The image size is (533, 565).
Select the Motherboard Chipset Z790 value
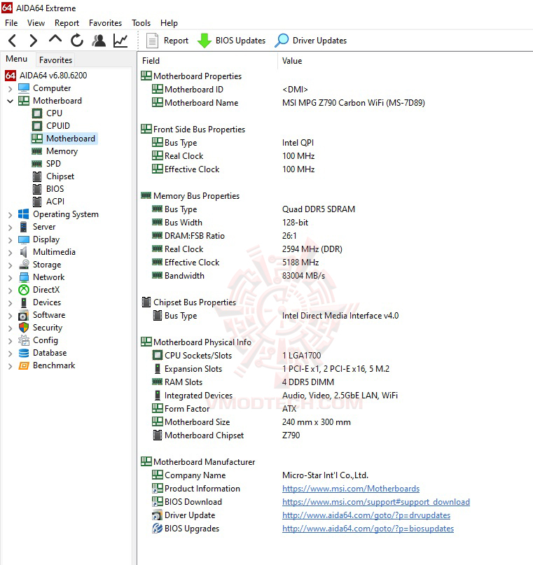pyautogui.click(x=291, y=435)
